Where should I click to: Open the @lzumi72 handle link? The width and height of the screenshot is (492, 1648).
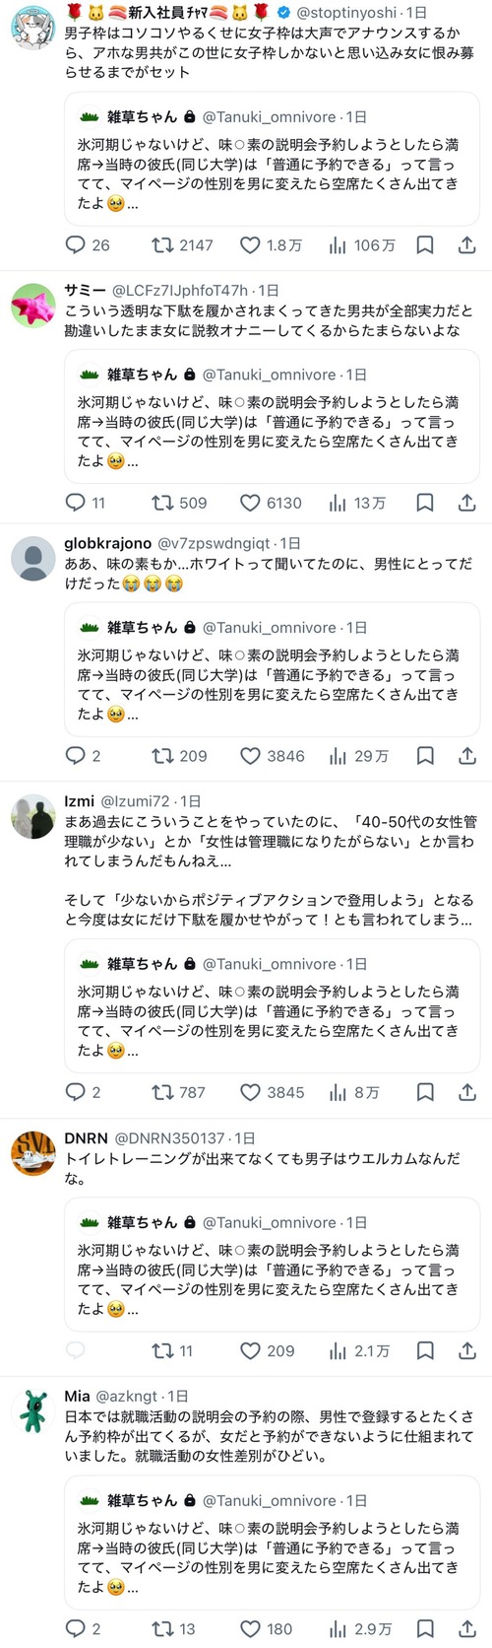[x=135, y=801]
